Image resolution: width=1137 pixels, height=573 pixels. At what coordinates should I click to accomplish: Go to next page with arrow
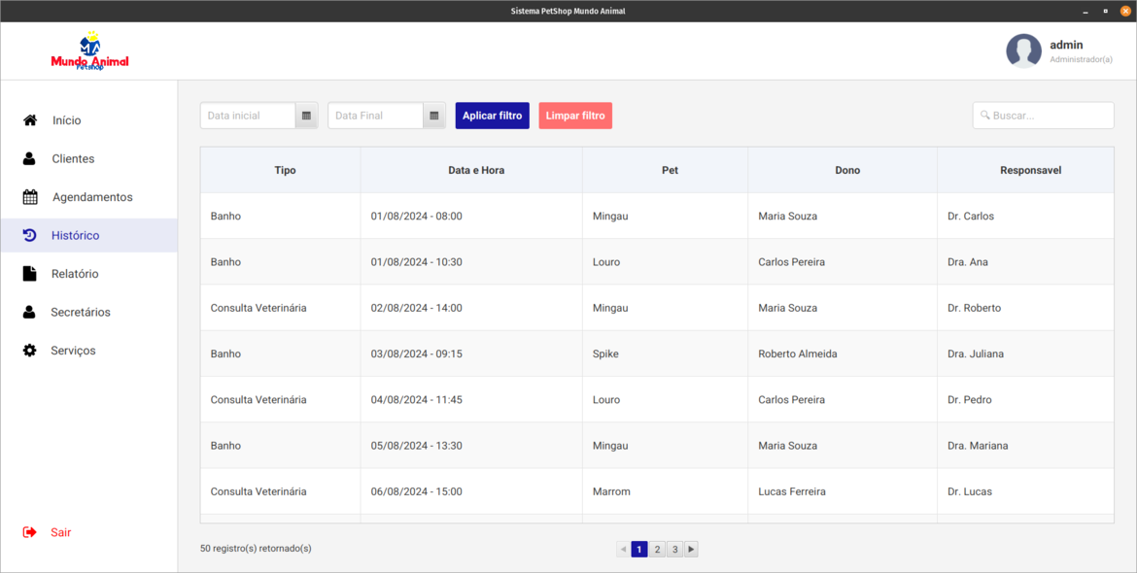pyautogui.click(x=691, y=550)
